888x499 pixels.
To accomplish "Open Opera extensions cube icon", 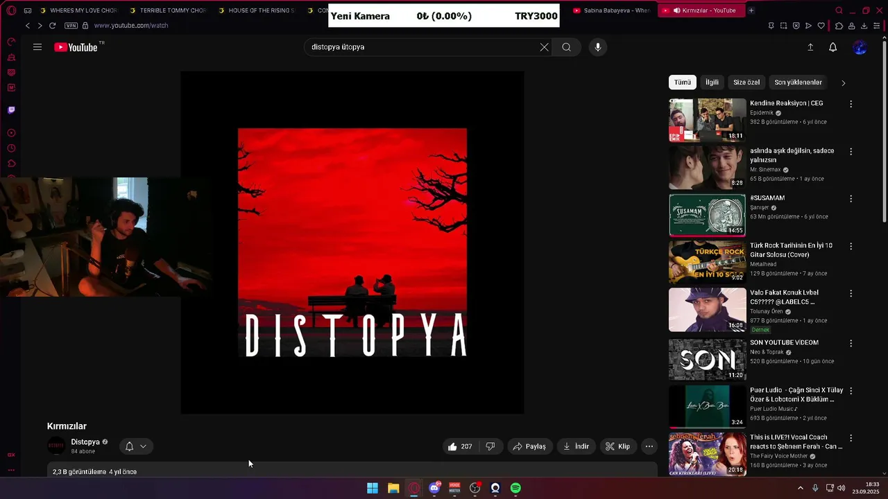I will coord(839,26).
